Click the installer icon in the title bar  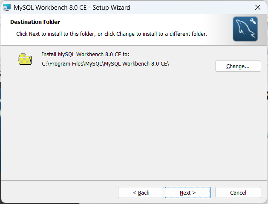coord(7,8)
